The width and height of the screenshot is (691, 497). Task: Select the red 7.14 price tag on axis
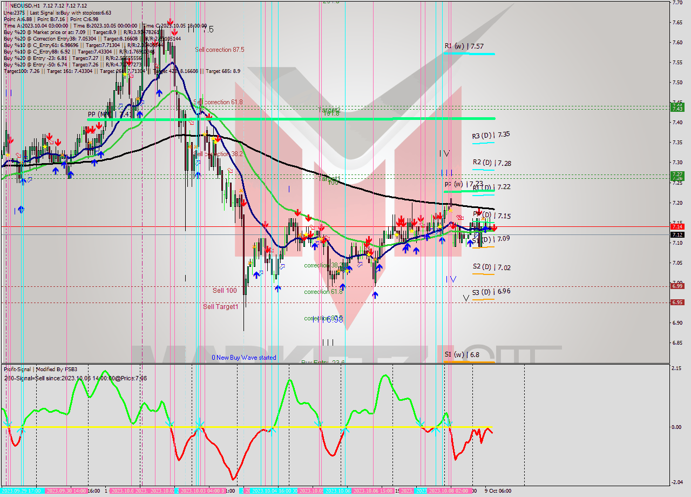677,226
